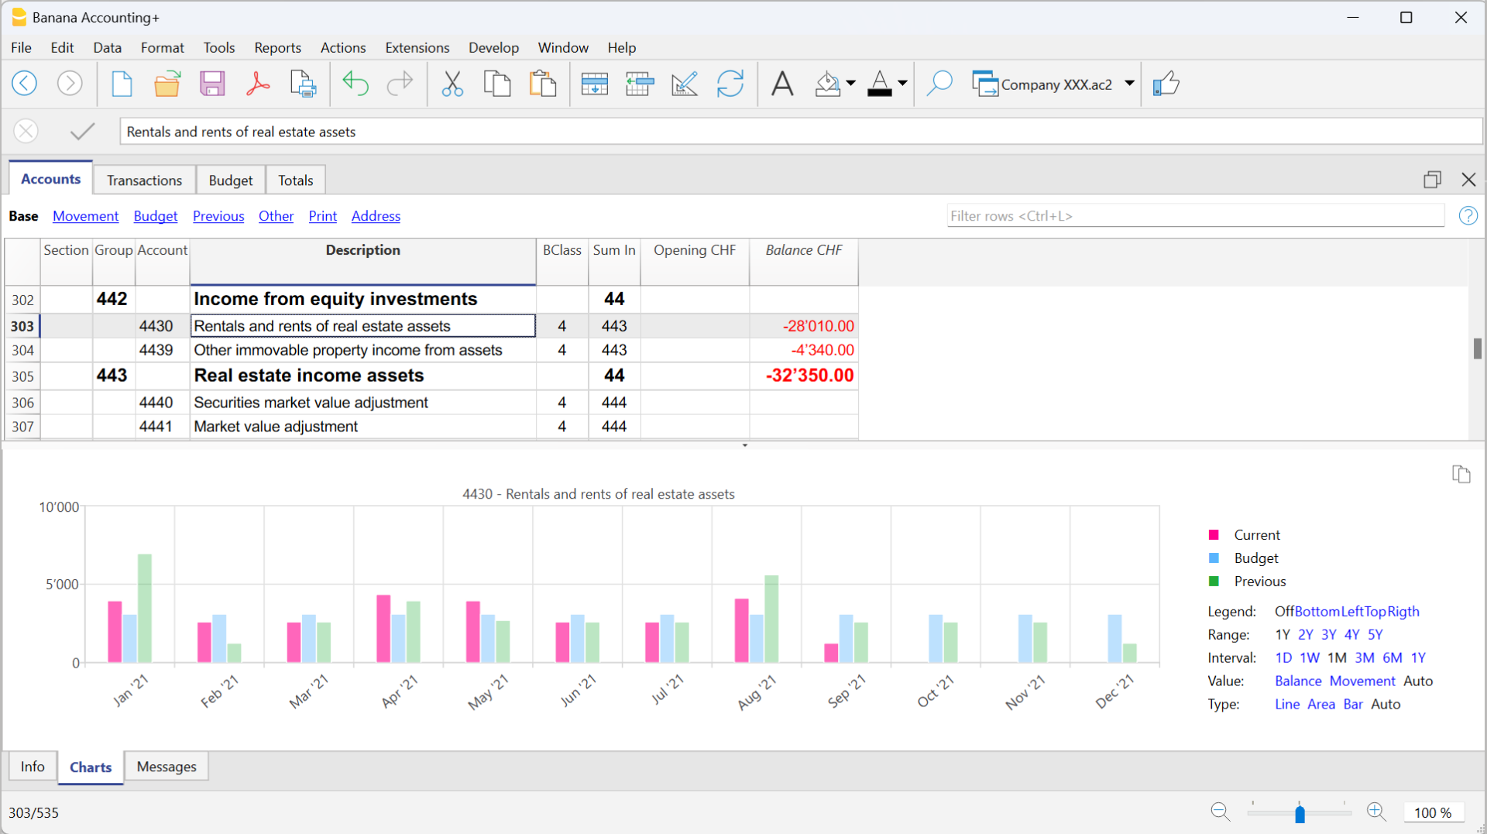Click the thumbs-up feedback icon
Viewport: 1487px width, 834px height.
[x=1166, y=84]
